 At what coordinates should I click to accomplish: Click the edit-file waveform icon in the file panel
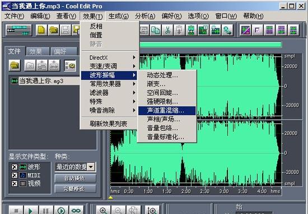(x=54, y=65)
